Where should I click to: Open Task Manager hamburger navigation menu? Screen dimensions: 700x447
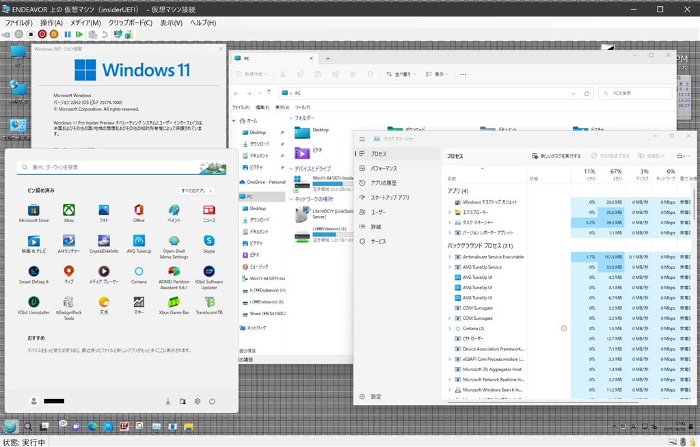coord(362,139)
